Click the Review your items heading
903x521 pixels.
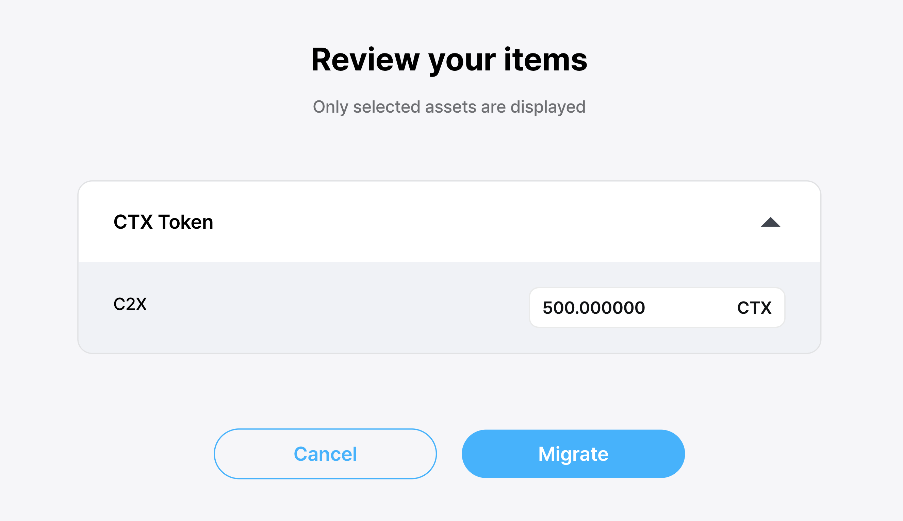click(449, 60)
